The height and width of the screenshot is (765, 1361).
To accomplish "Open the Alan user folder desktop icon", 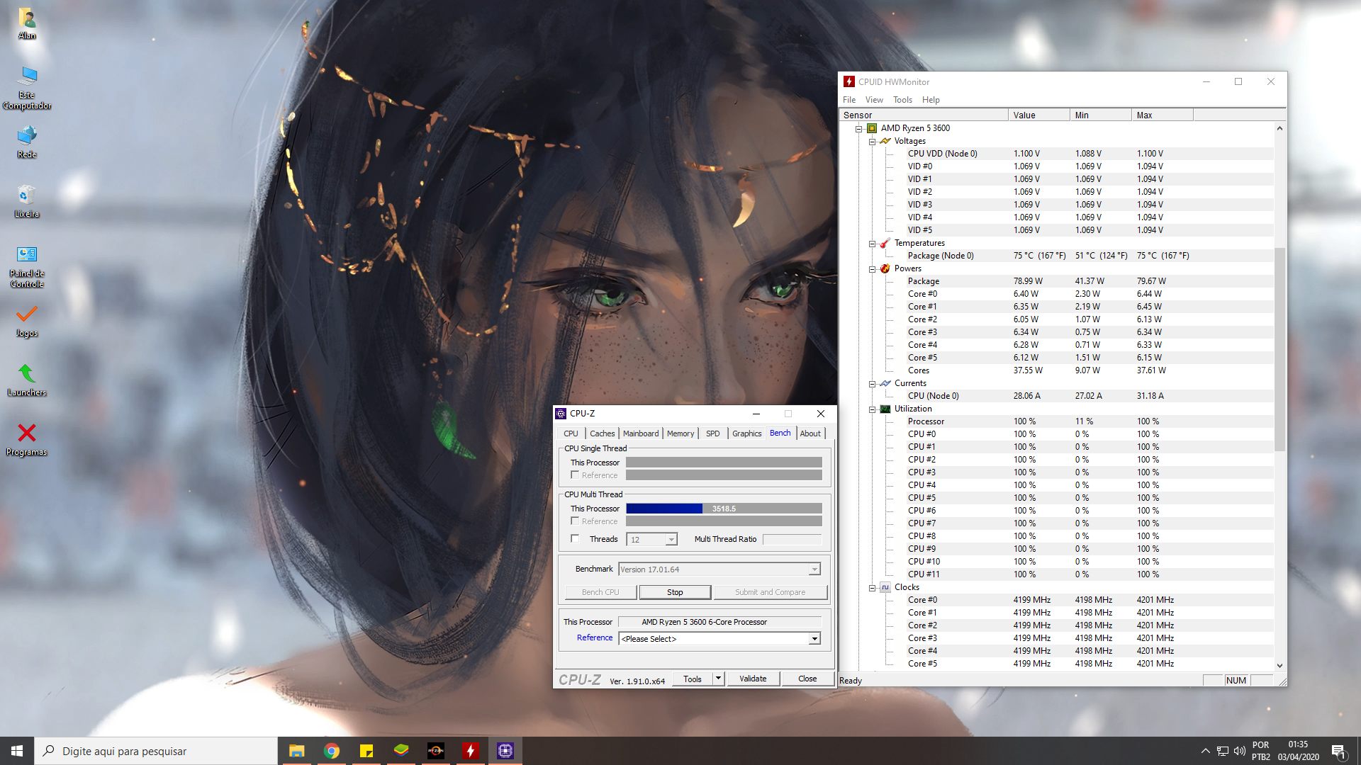I will click(x=27, y=23).
